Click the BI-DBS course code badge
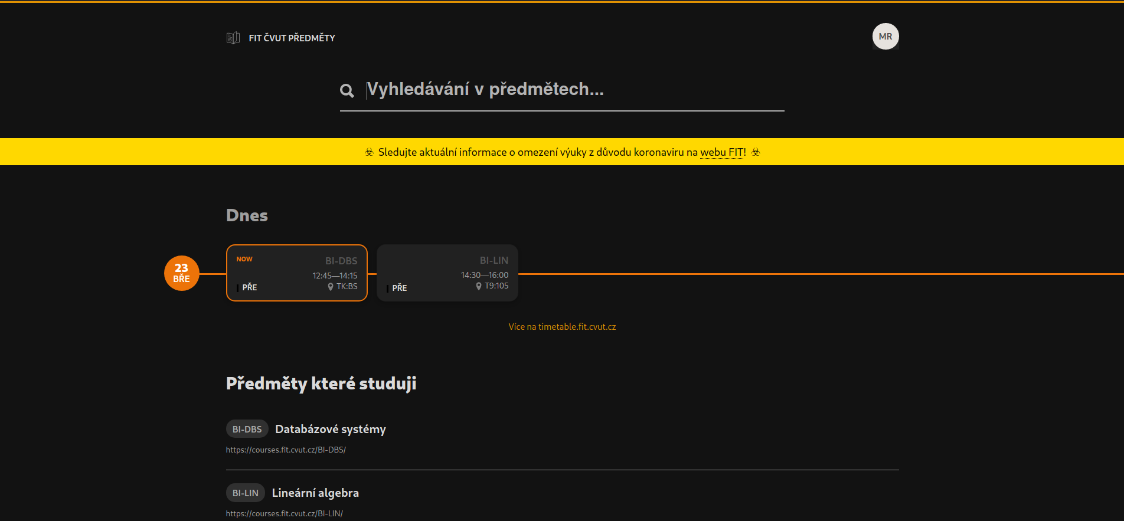Viewport: 1124px width, 521px height. [247, 429]
